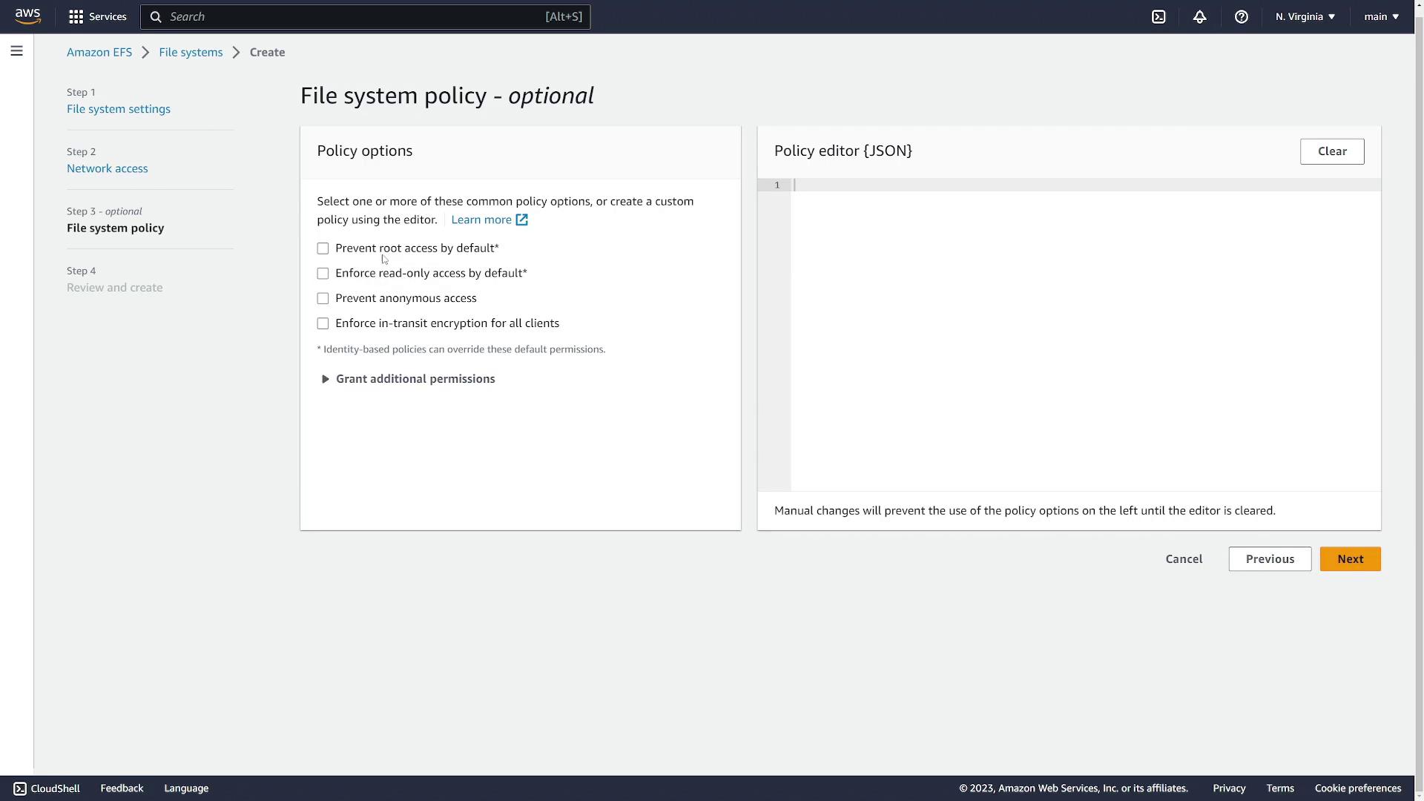Check Enforce read-only access by default
The height and width of the screenshot is (801, 1424).
click(x=323, y=274)
